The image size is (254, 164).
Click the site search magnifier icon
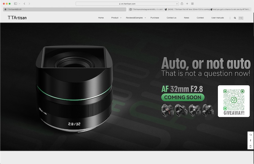(235, 18)
